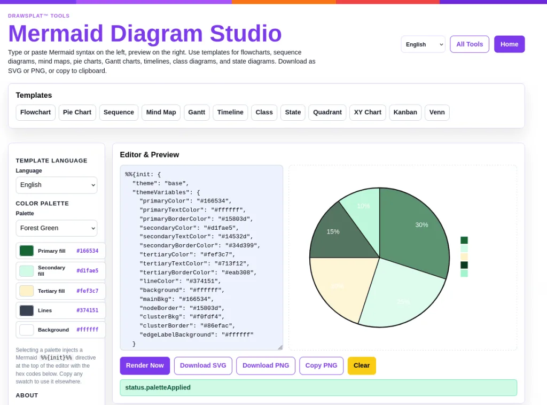
Task: Load the State diagram template
Action: [293, 112]
